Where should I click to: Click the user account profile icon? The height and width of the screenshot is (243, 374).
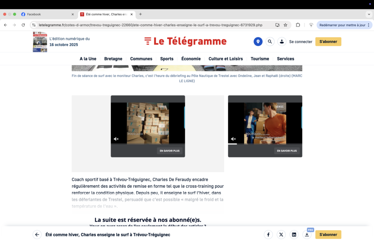coord(282,42)
